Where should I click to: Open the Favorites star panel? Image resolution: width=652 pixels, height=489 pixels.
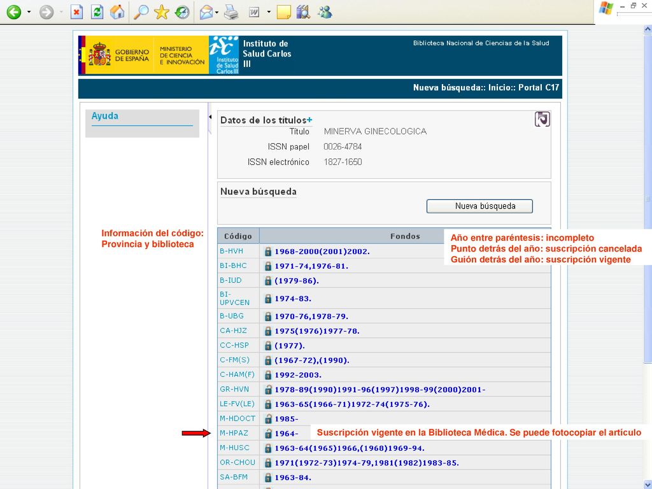click(161, 12)
